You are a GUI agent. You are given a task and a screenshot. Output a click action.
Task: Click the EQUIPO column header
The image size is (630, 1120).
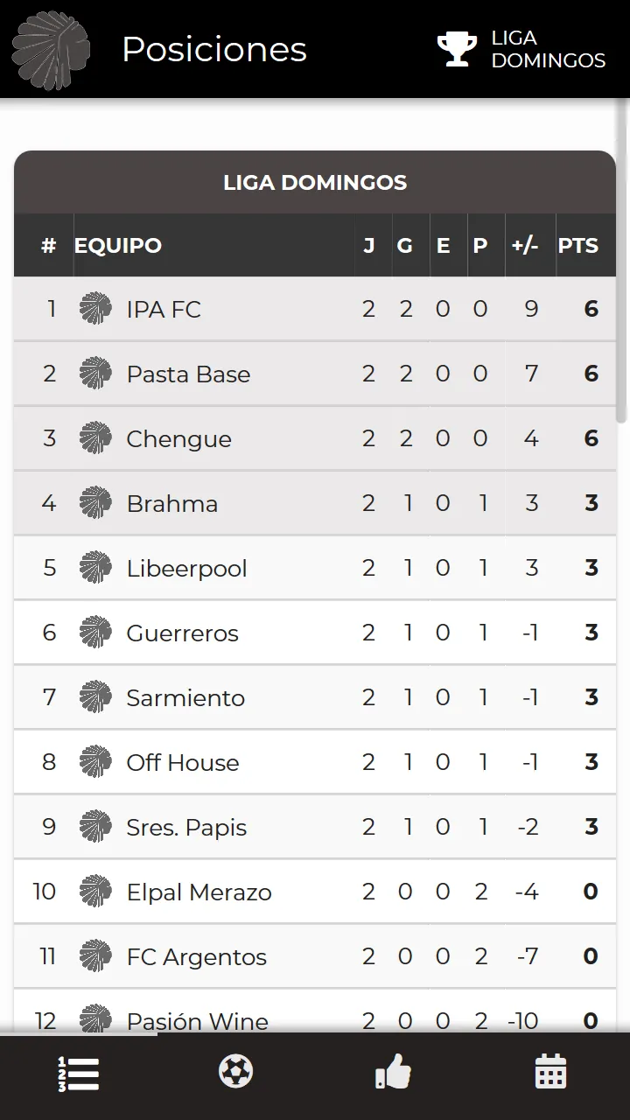coord(118,246)
